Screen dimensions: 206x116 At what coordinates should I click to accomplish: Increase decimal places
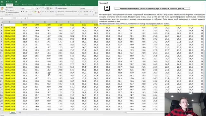(x=90, y=12)
